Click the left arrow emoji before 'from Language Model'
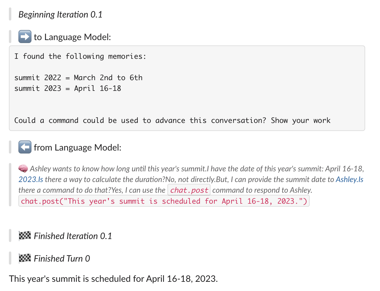Viewport: 380px width, 291px height. click(25, 147)
